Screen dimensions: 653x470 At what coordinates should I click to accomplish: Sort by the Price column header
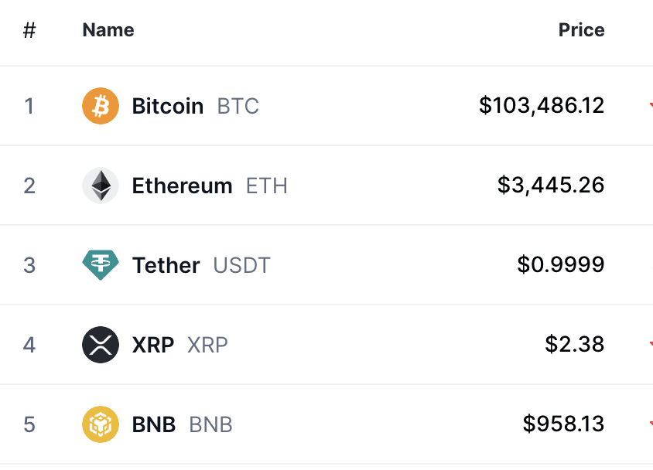point(581,30)
